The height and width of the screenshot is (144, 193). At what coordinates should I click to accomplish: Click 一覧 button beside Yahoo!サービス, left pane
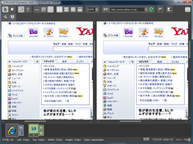point(36,62)
